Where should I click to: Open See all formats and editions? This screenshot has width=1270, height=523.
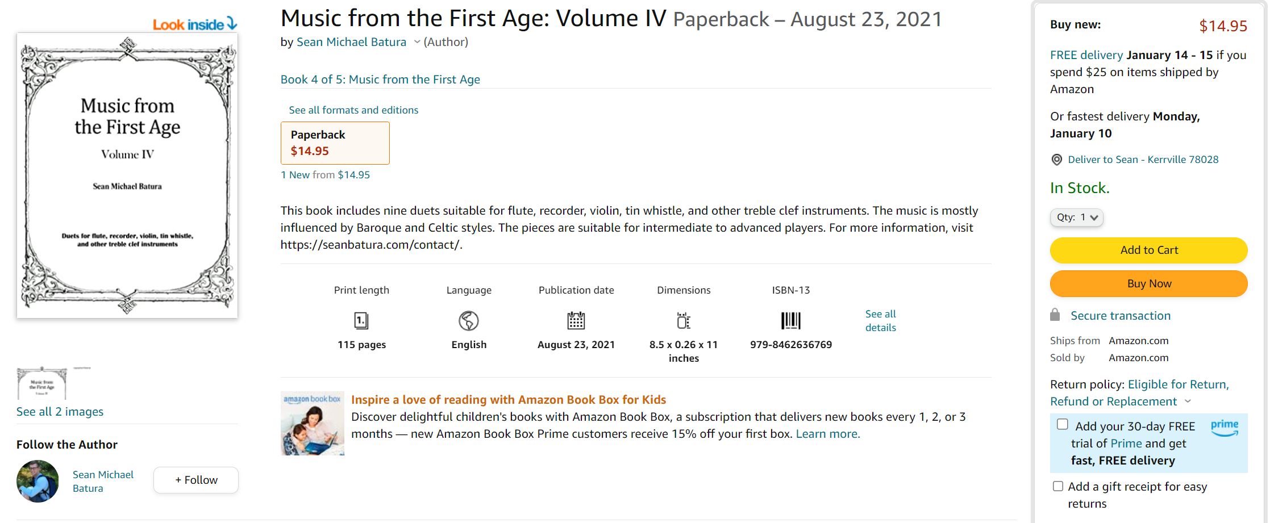click(x=353, y=110)
